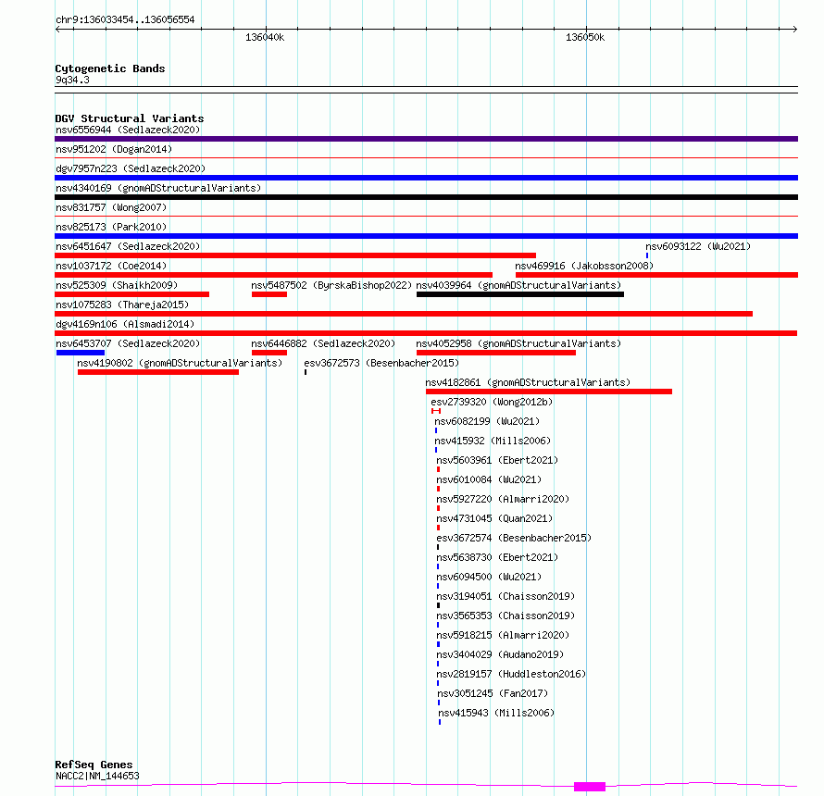Select the red nsv525309 variant bar
This screenshot has height=796, width=824.
[x=131, y=294]
